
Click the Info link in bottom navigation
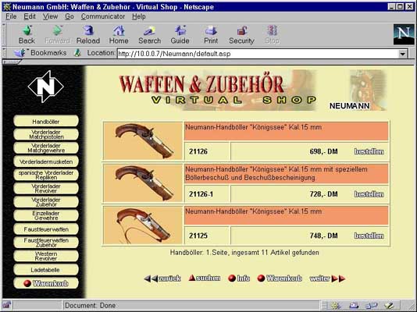[x=239, y=278]
